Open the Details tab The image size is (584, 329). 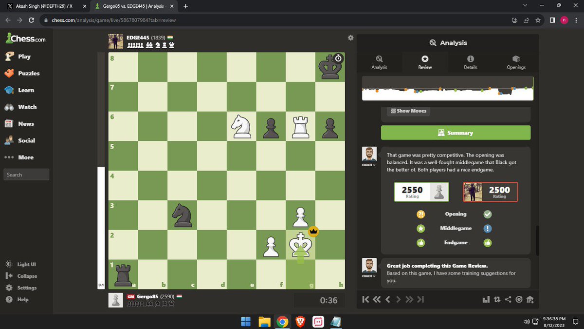[470, 62]
